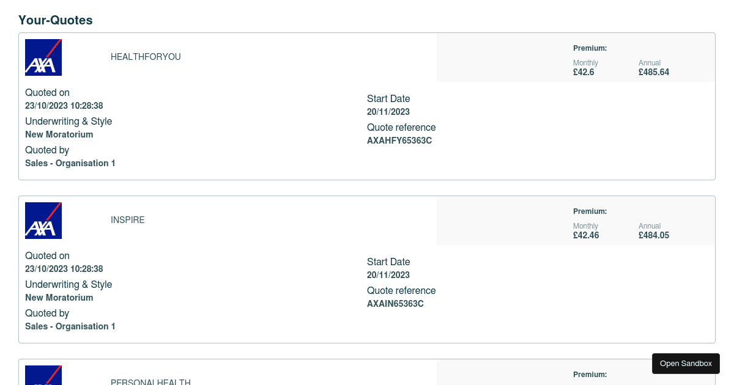Select the HEALTHFORYOU plan name
734x385 pixels.
(146, 57)
